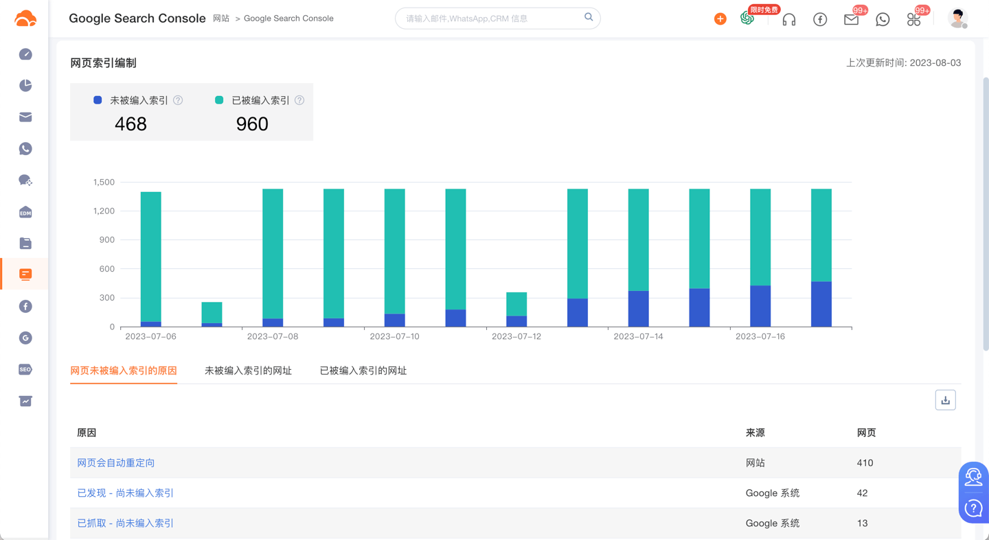Open the pie chart analytics sidebar icon
The height and width of the screenshot is (540, 989).
pos(25,85)
